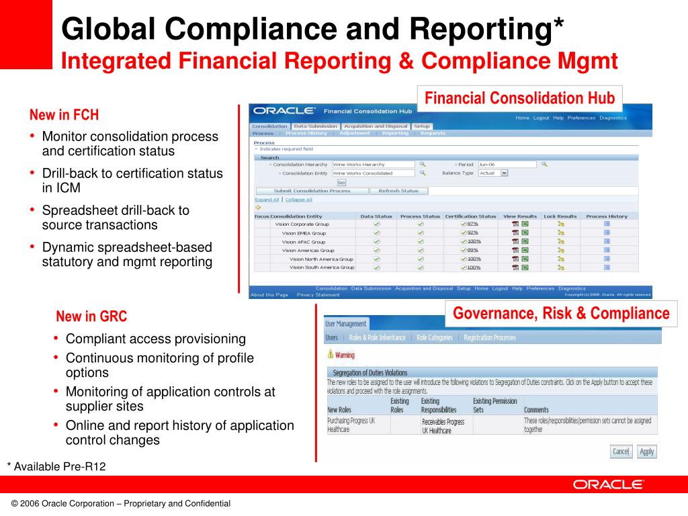View Excel results for Vision Corporate Group
688x516 pixels.
coord(525,224)
